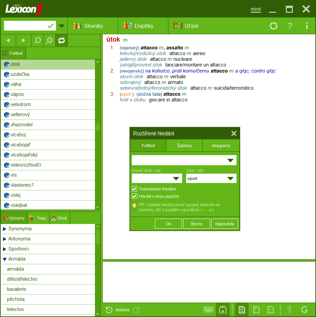The height and width of the screenshot is (317, 316).
Task: Select the compact dotted page view icon
Action: [271, 310]
